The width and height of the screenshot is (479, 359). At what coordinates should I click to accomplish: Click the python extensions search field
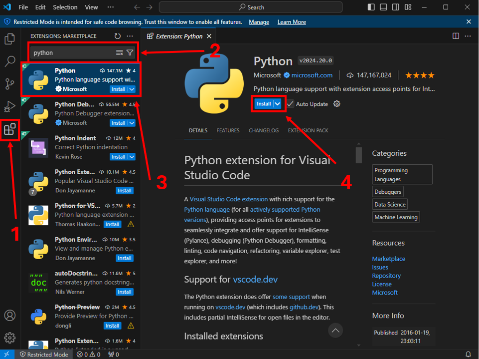73,52
